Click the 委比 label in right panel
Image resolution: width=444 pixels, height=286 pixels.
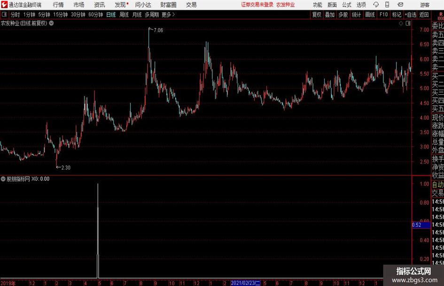(438, 26)
